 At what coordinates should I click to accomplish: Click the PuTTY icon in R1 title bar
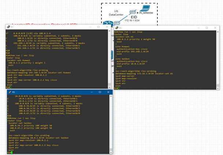[8, 27]
